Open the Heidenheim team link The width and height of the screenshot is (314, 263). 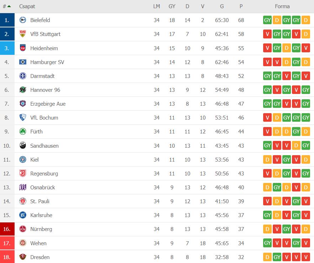(x=44, y=48)
